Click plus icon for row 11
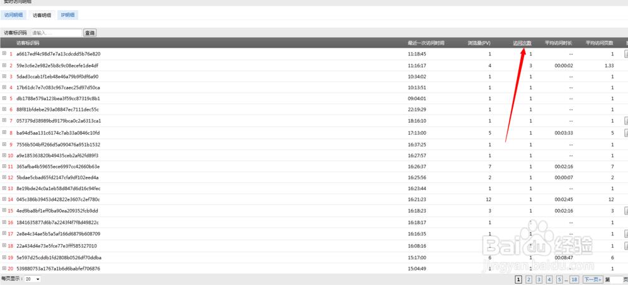 coord(4,166)
